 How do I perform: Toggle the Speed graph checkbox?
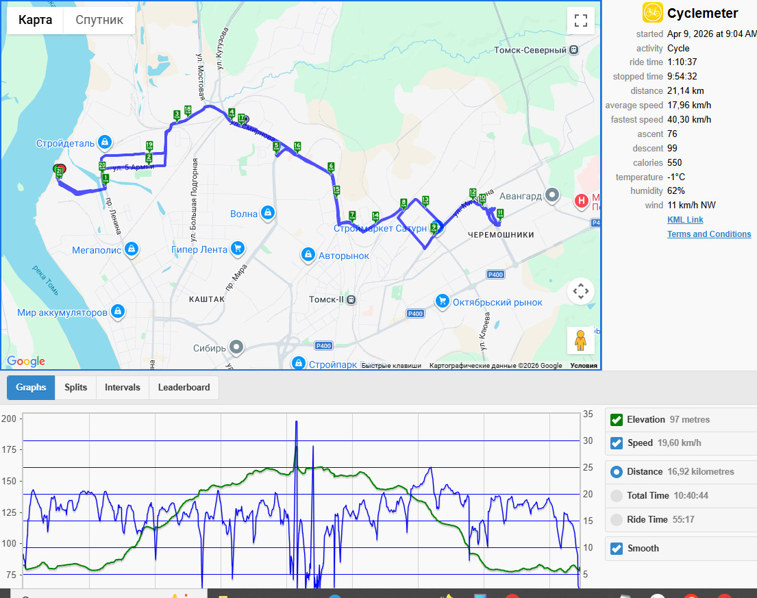(x=617, y=443)
